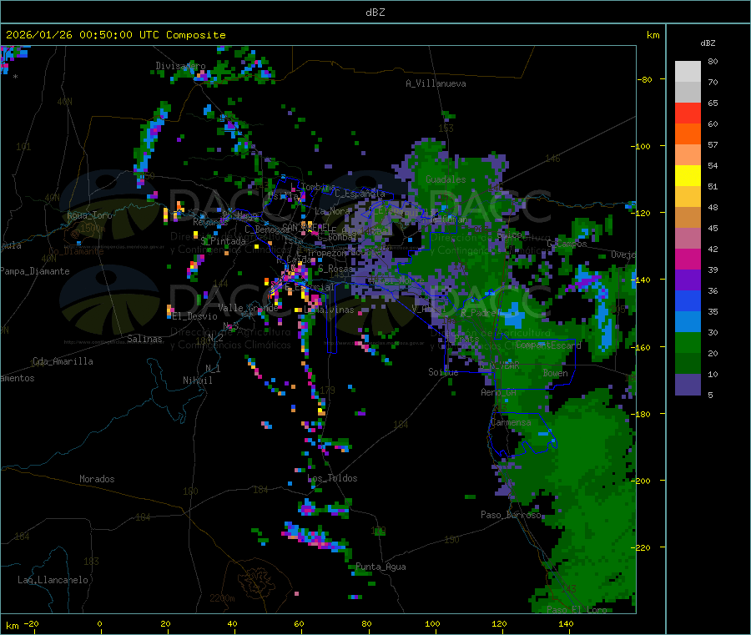The image size is (751, 635).
Task: Click the R_Padre map label
Action: click(x=478, y=313)
